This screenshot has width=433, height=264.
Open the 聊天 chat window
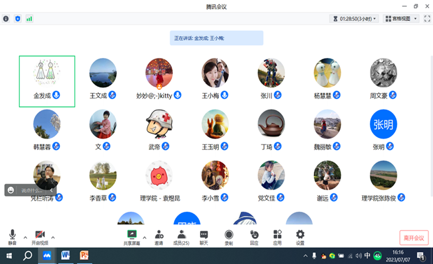[203, 237]
